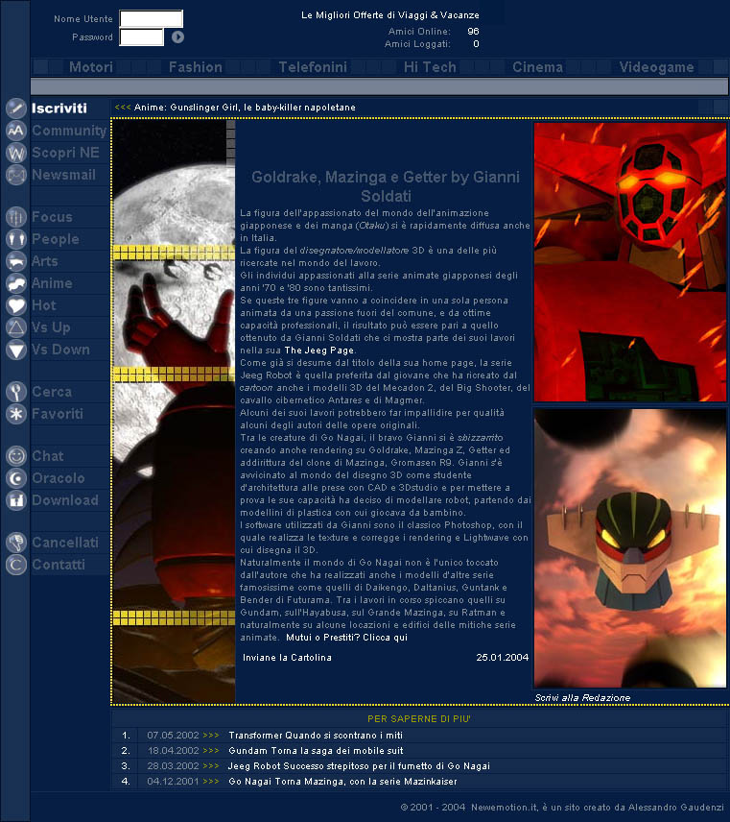The width and height of the screenshot is (730, 822).
Task: Open Transformer Quando si scontrano i miti
Action: pos(316,736)
